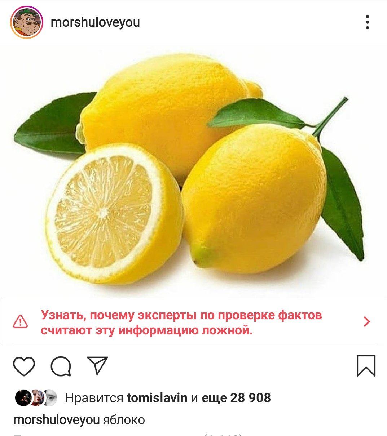The width and height of the screenshot is (387, 436).
Task: Tap the halved lemon in the photo
Action: [x=114, y=214]
